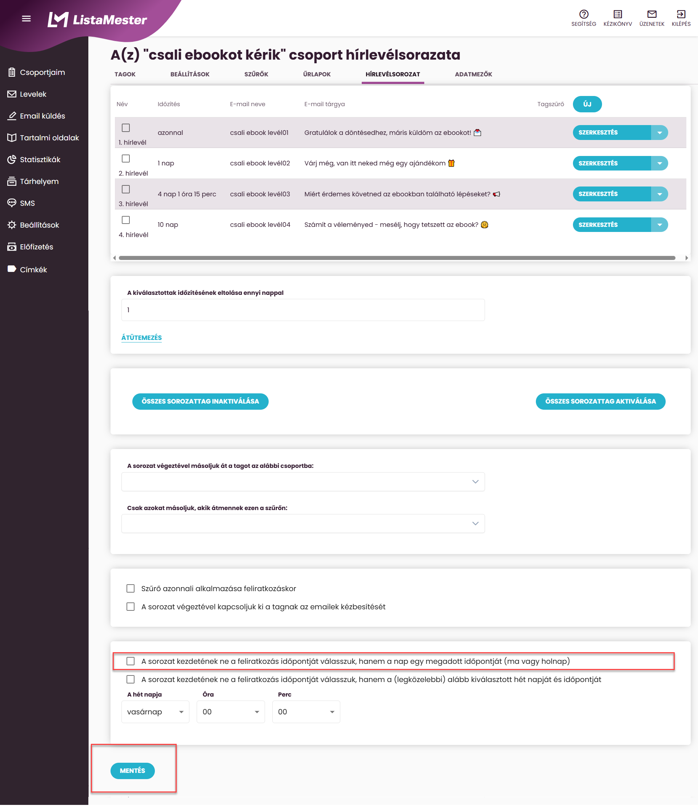Click the ÁTÜTEMEZÉS link
Image resolution: width=698 pixels, height=806 pixels.
tap(141, 338)
